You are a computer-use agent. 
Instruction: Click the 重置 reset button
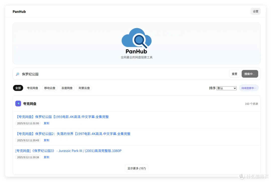pyautogui.click(x=234, y=74)
